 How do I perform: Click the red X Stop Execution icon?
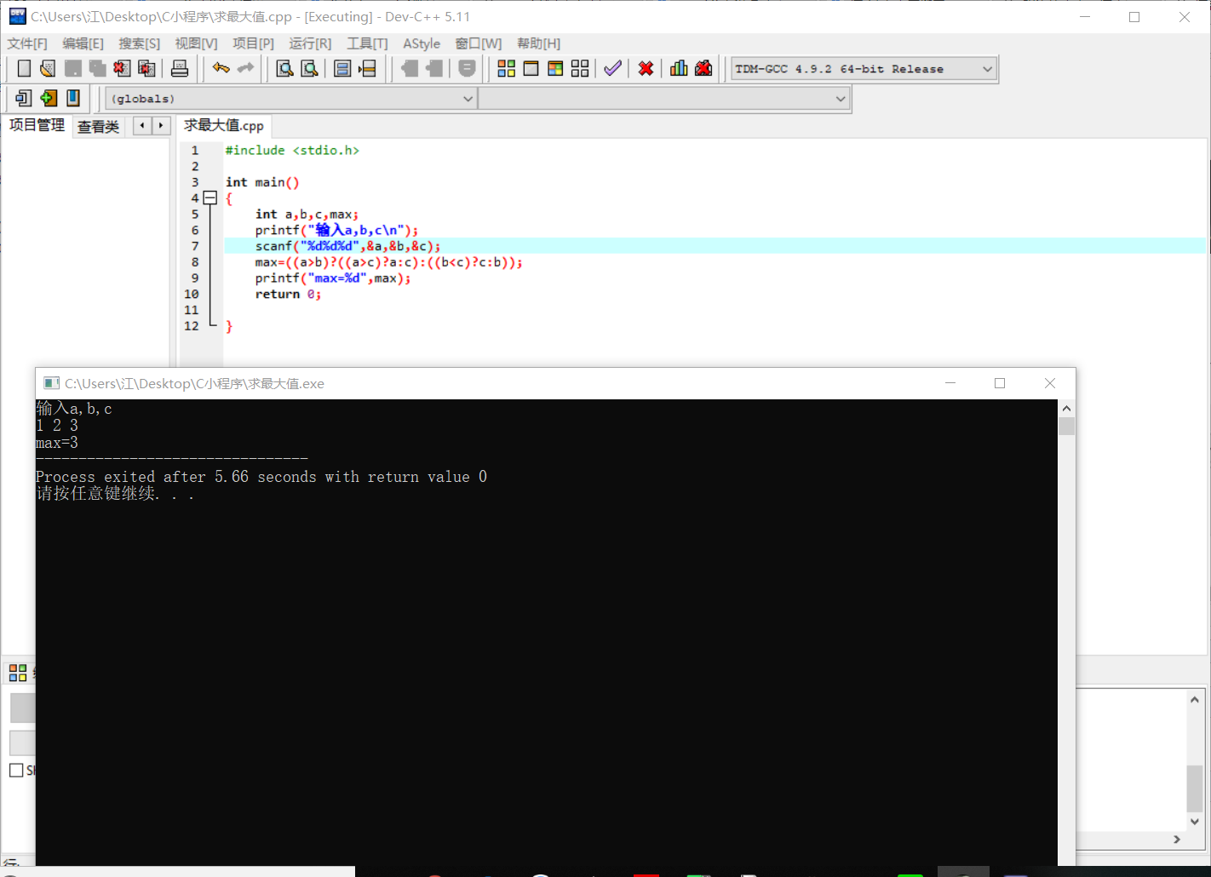(x=646, y=69)
